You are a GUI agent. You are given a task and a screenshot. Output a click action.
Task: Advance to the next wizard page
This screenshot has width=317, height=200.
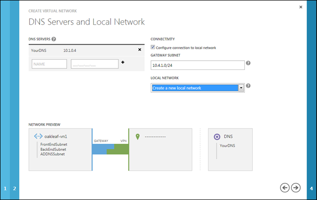coord(296,188)
